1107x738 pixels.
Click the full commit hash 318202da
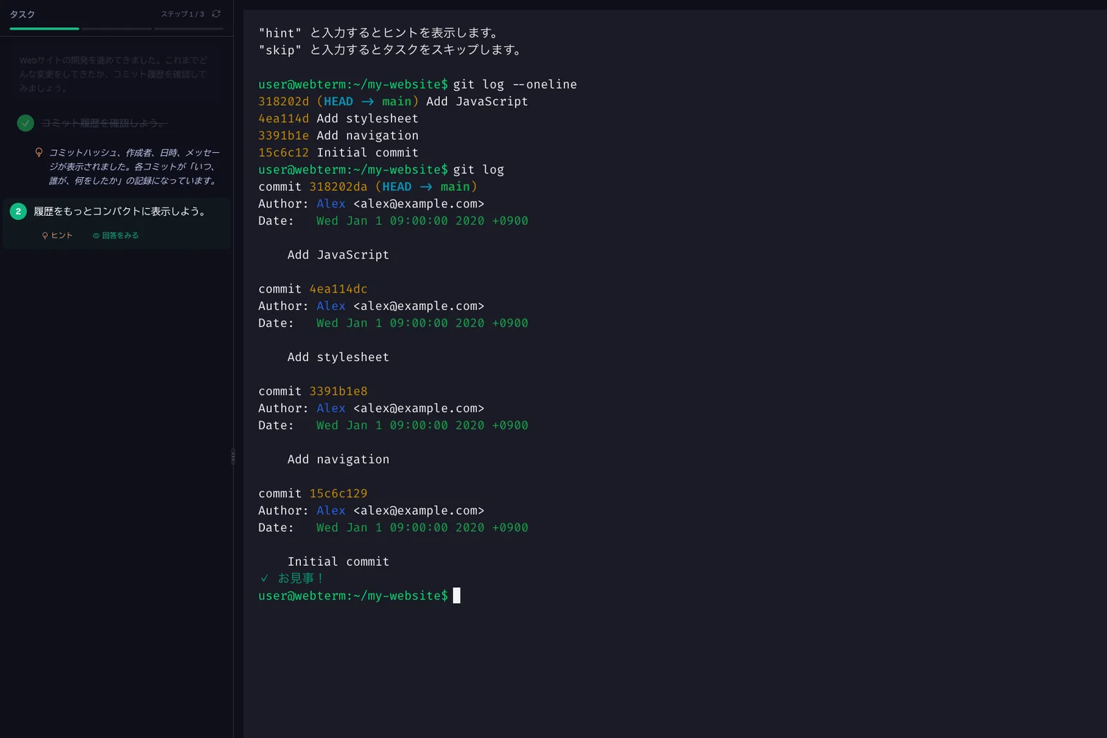pos(338,187)
